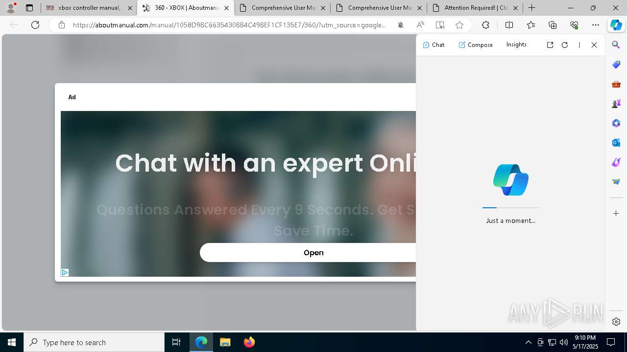Open Edge Settings and more menu
This screenshot has height=352, width=627.
pyautogui.click(x=596, y=25)
